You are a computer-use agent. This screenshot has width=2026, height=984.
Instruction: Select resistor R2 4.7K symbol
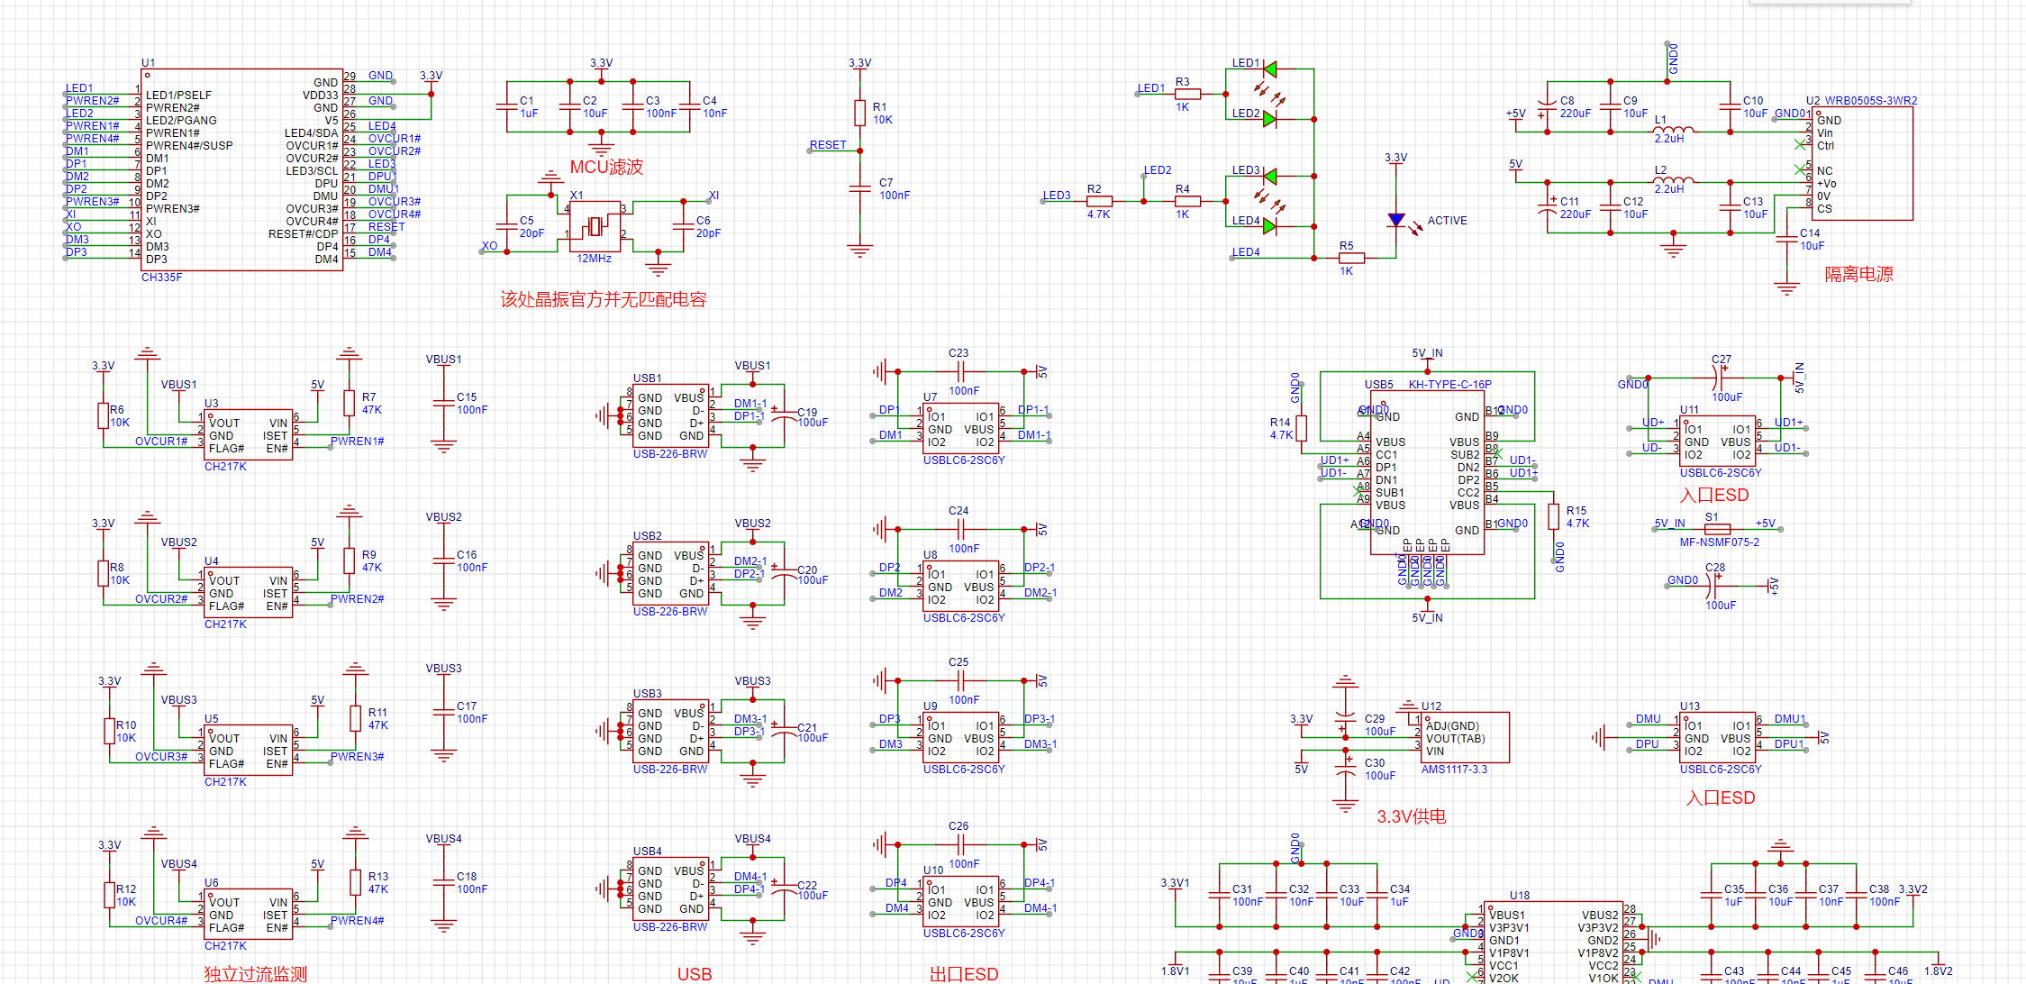(x=1099, y=201)
